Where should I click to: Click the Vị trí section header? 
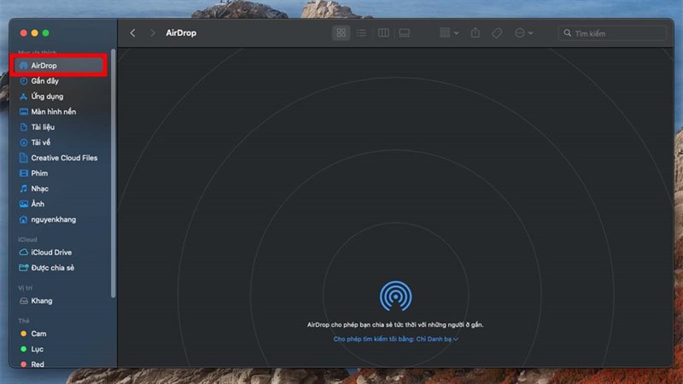point(26,288)
